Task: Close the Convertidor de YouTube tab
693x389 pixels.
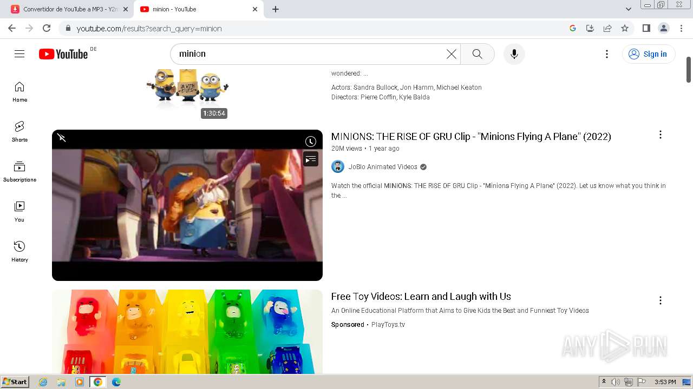Action: pyautogui.click(x=126, y=9)
